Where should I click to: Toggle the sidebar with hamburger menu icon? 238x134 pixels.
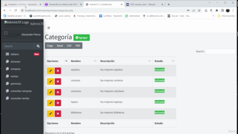tap(49, 28)
